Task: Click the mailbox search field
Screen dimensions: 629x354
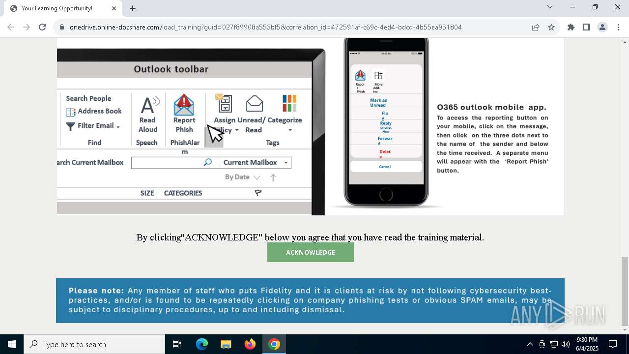Action: [175, 162]
